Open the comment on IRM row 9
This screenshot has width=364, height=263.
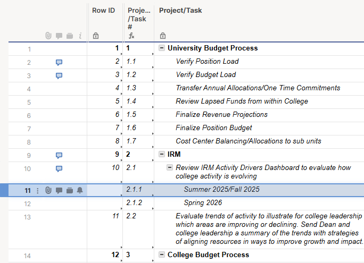59,155
